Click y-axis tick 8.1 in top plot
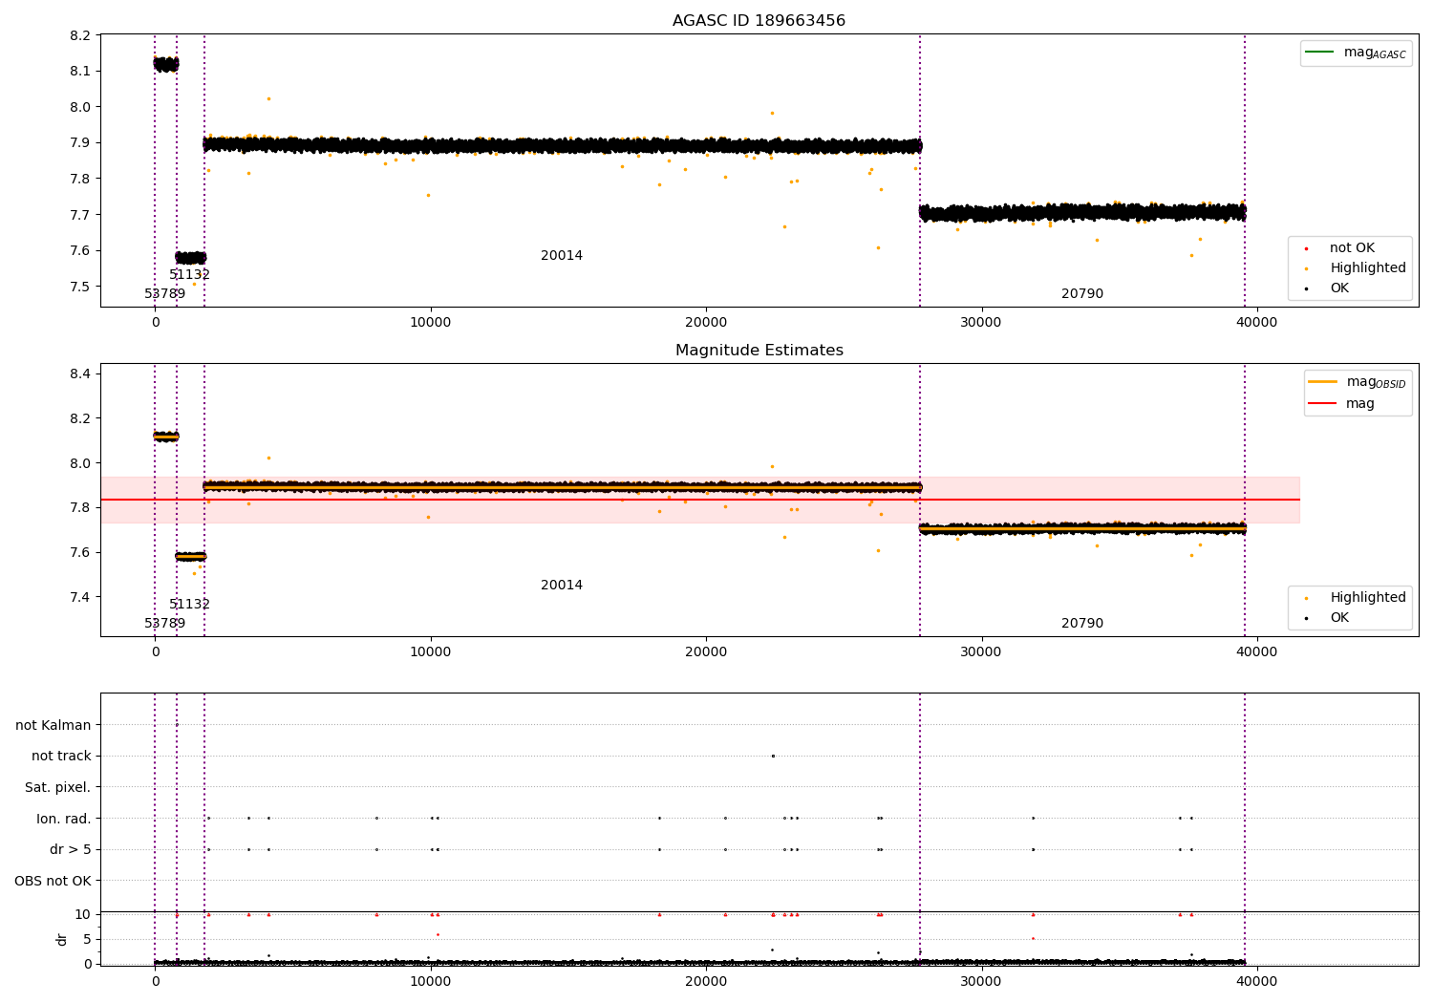Screen dimensions: 1433x1003 (80, 72)
